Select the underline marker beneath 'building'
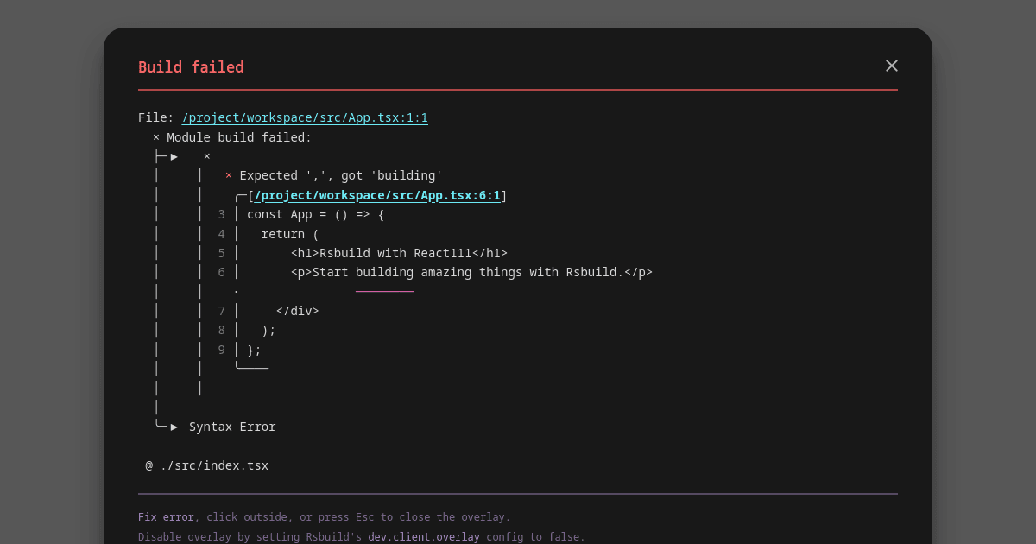 [x=384, y=290]
